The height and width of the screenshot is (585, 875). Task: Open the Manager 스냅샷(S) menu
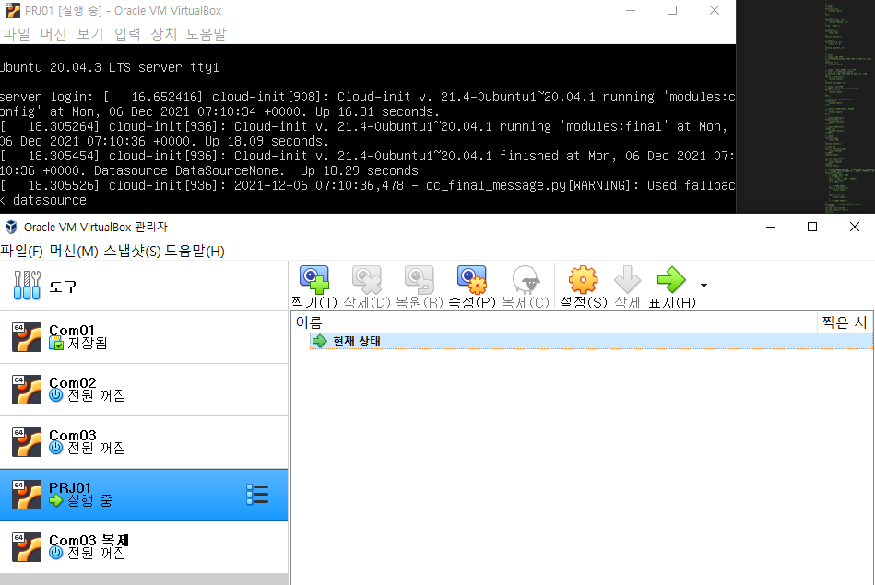pos(132,251)
